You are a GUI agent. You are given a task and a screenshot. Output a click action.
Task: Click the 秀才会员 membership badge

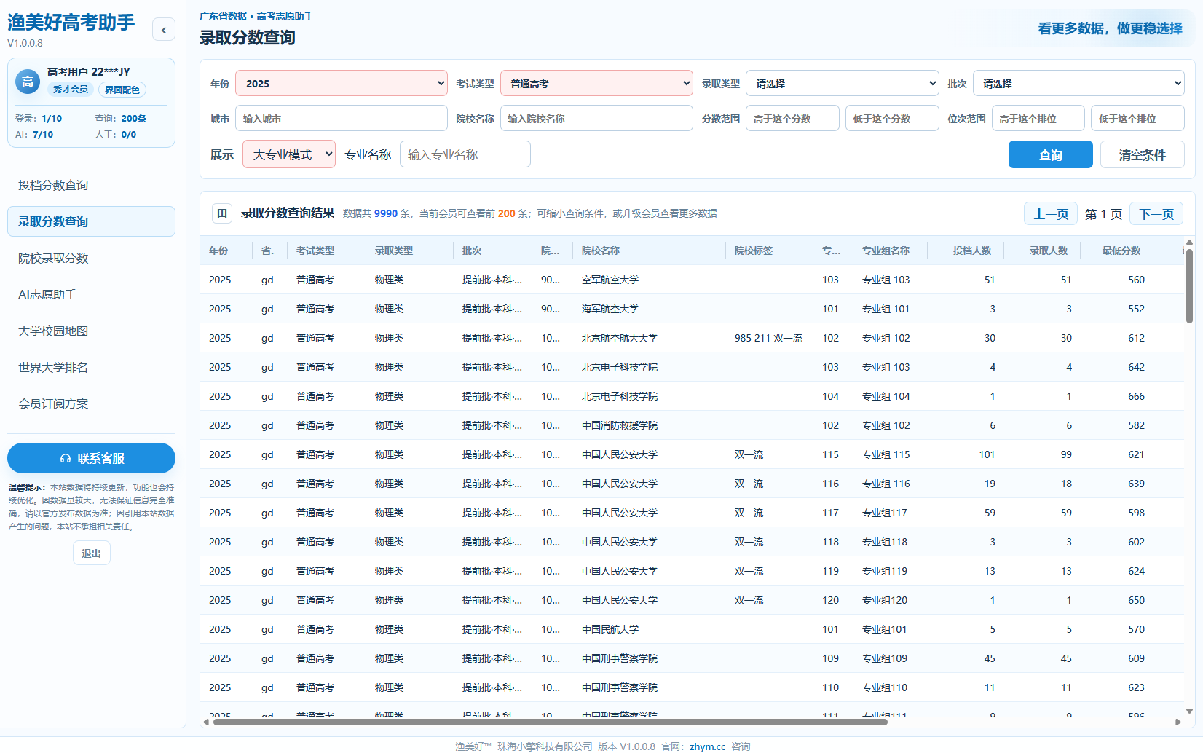pos(71,90)
